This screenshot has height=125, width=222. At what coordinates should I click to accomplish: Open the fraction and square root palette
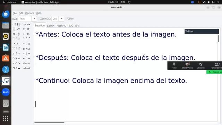(x=16, y=29)
